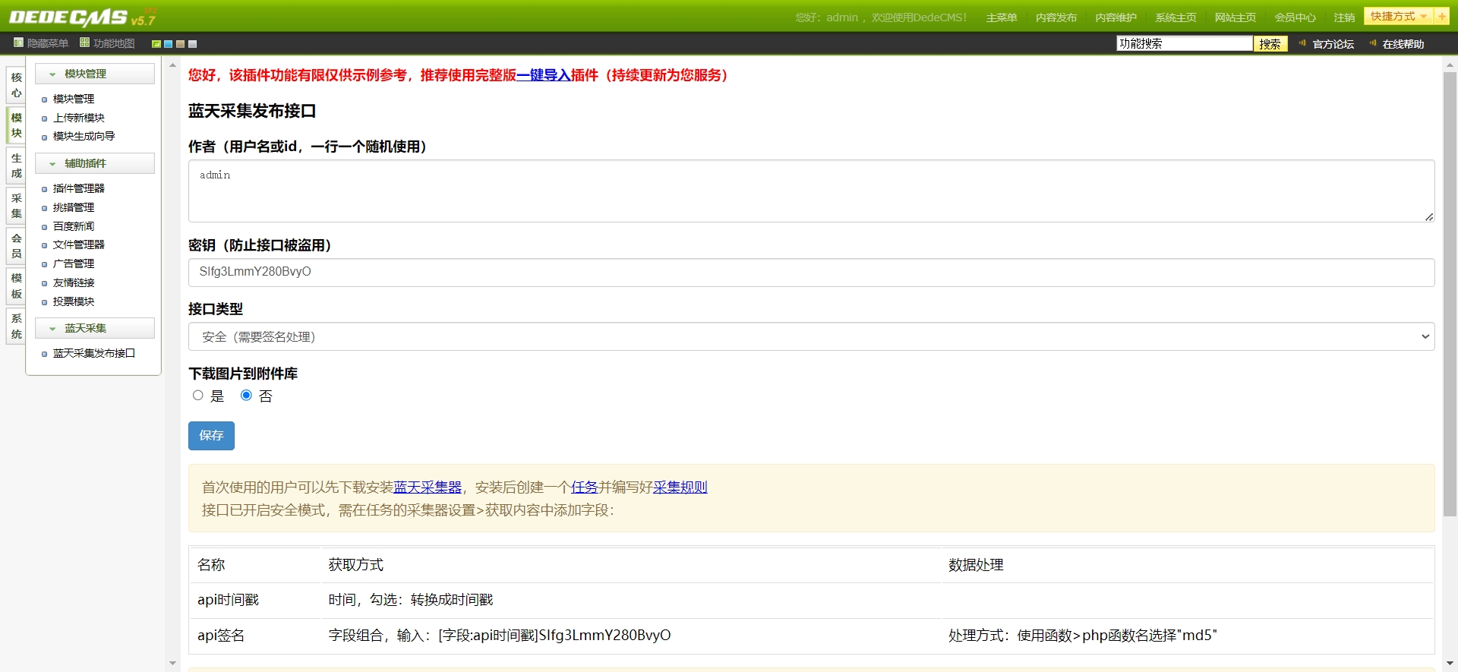Select the blue theme color swatch
This screenshot has width=1458, height=672.
point(169,44)
